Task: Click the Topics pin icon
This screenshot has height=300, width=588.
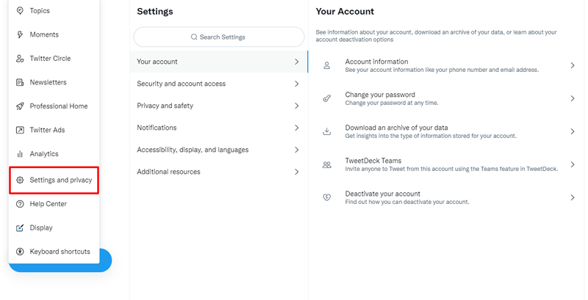Action: tap(20, 11)
